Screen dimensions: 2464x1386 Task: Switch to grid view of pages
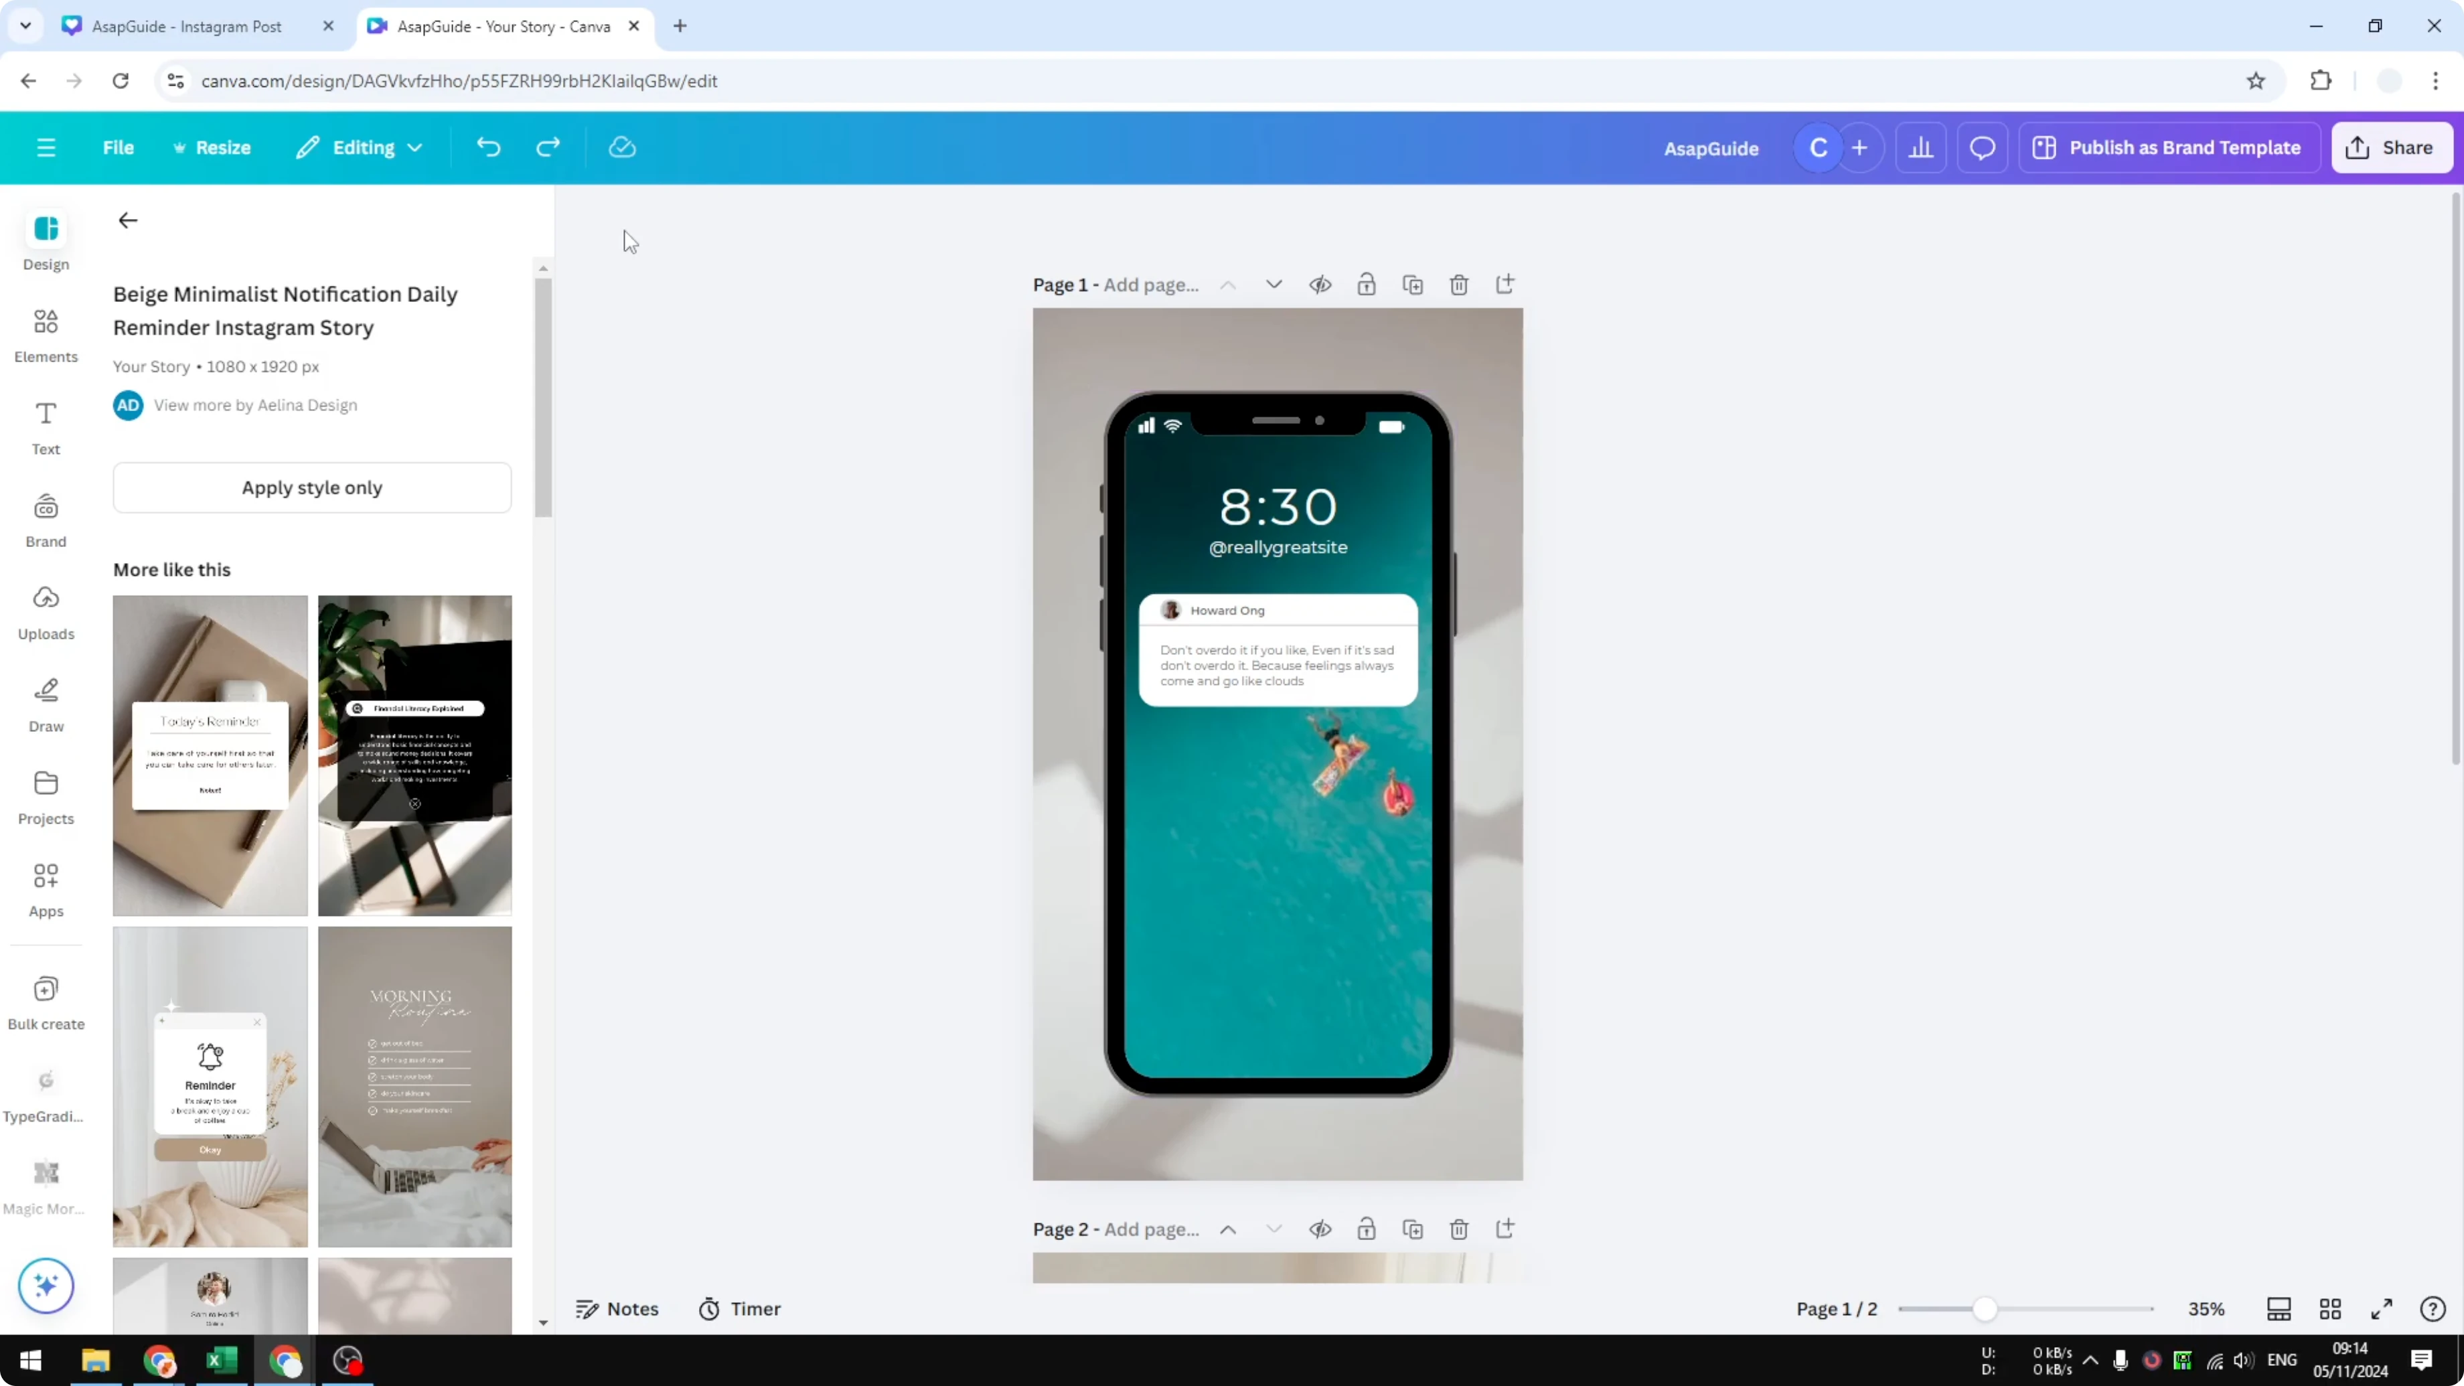click(x=2330, y=1308)
